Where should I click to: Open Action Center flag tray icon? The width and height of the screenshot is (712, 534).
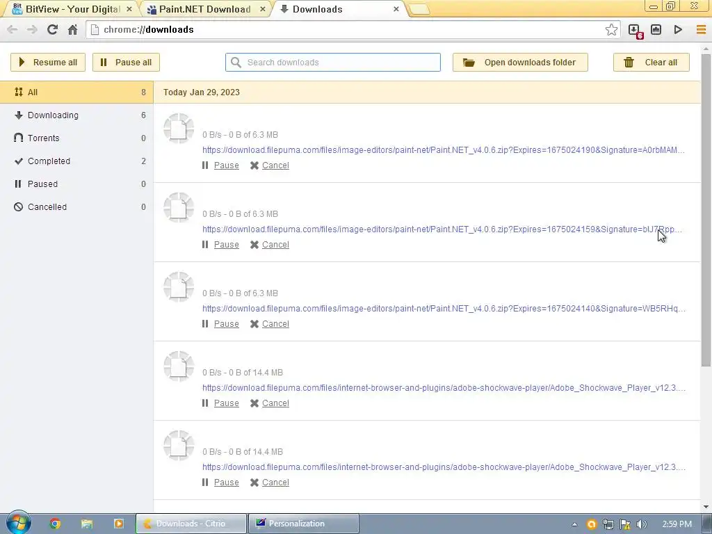(625, 524)
